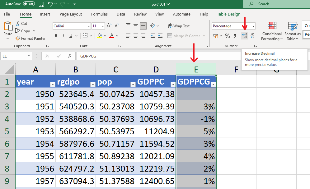
Task: Click the Decrease Decimal icon
Action: pyautogui.click(x=252, y=36)
